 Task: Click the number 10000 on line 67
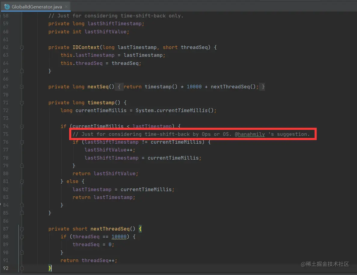(x=194, y=87)
